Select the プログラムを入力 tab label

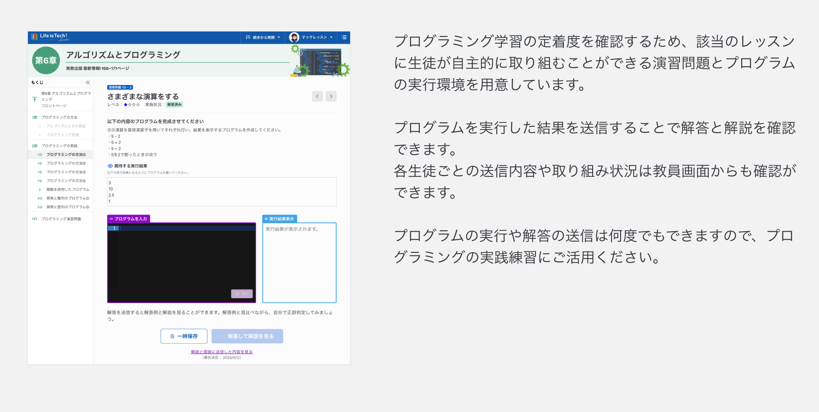coord(128,219)
